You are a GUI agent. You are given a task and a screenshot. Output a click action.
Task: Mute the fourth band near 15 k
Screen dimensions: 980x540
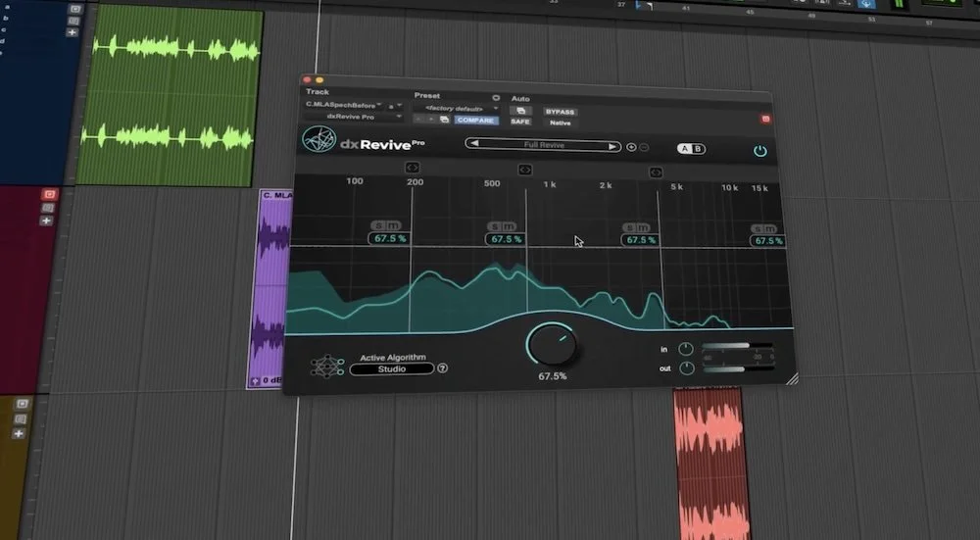(770, 229)
